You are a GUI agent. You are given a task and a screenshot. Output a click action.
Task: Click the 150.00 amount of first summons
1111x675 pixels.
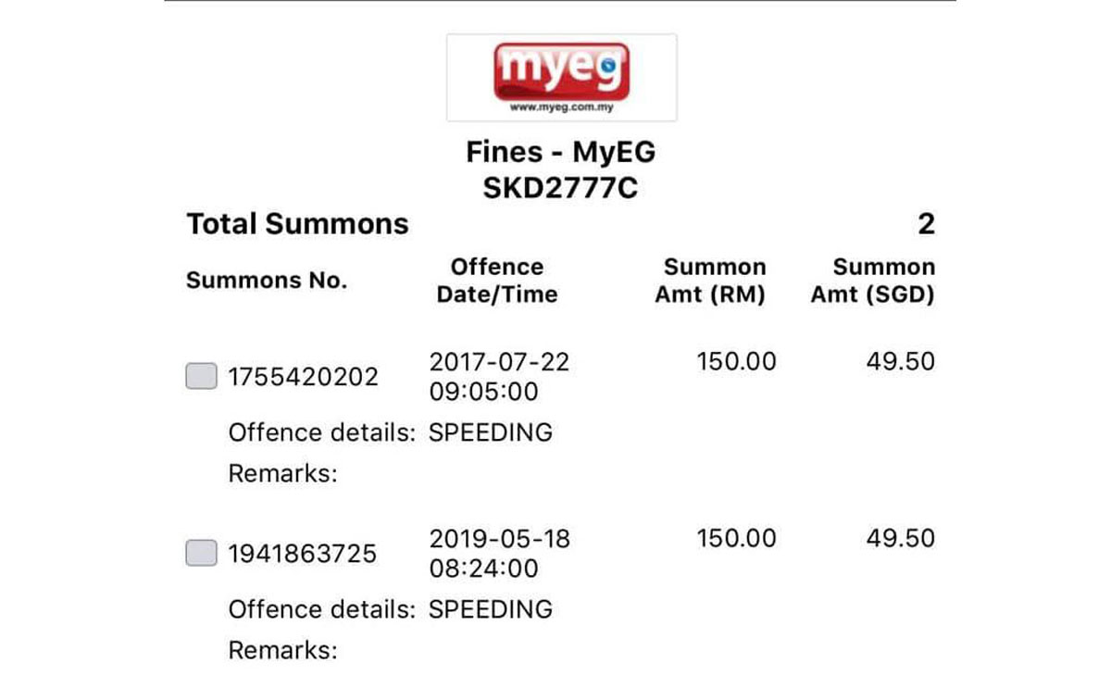point(737,361)
